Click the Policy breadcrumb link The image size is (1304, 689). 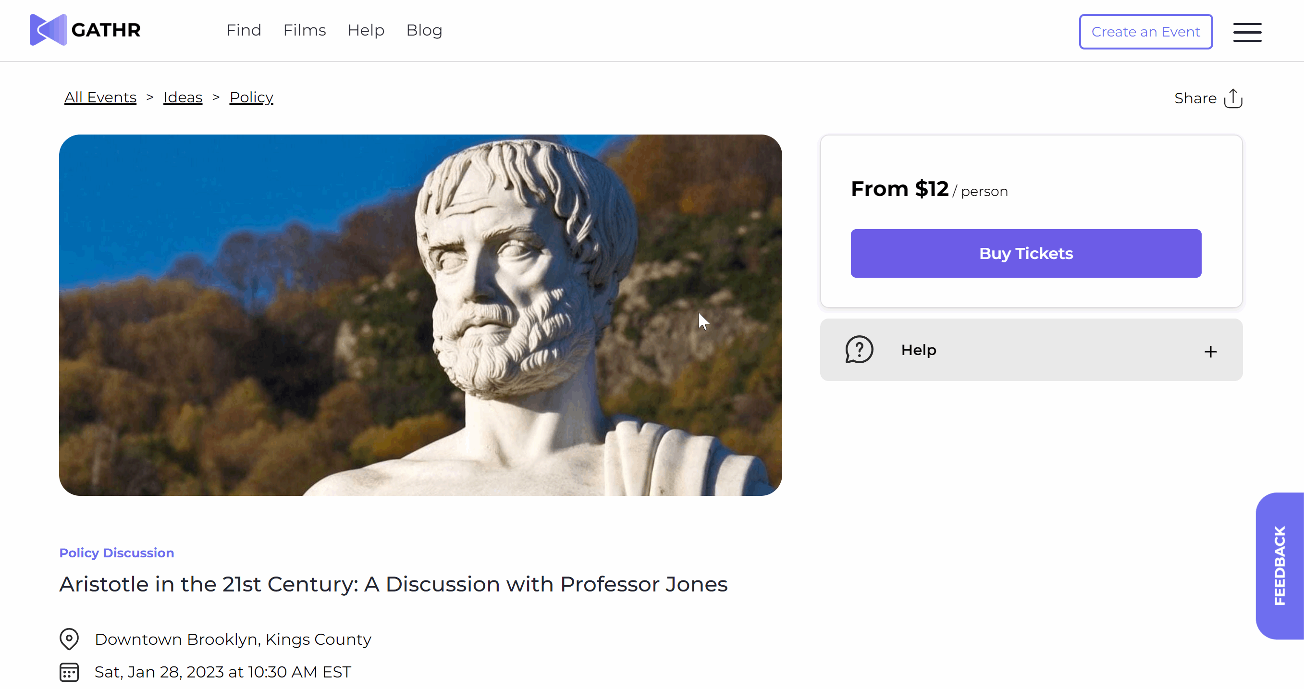[250, 97]
